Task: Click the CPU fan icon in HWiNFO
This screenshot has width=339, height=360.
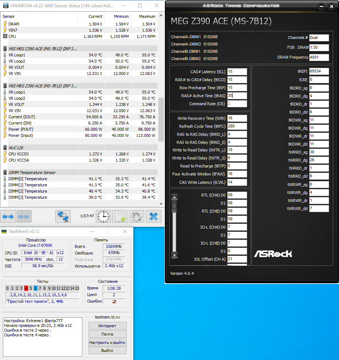Action: pos(5,36)
